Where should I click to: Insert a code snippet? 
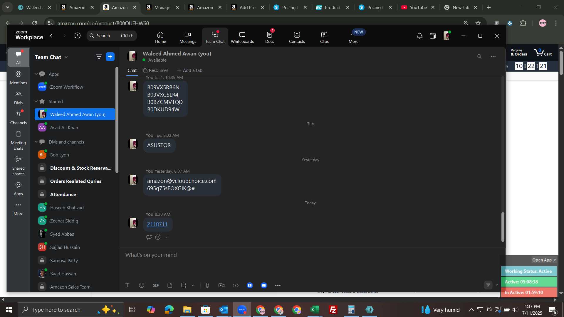(236, 285)
